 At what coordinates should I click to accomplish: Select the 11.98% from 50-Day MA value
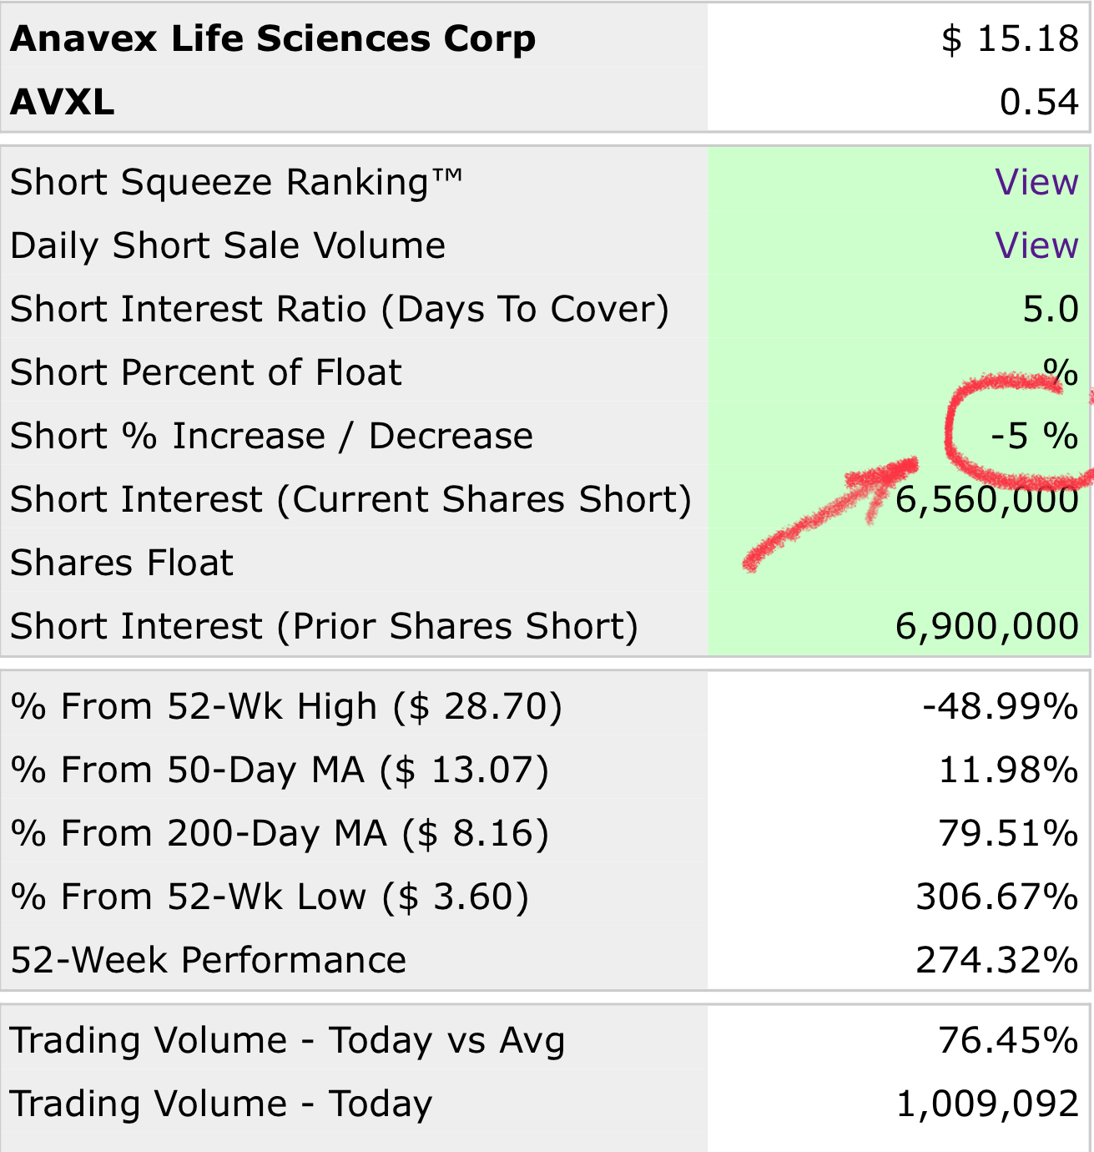pos(1008,770)
